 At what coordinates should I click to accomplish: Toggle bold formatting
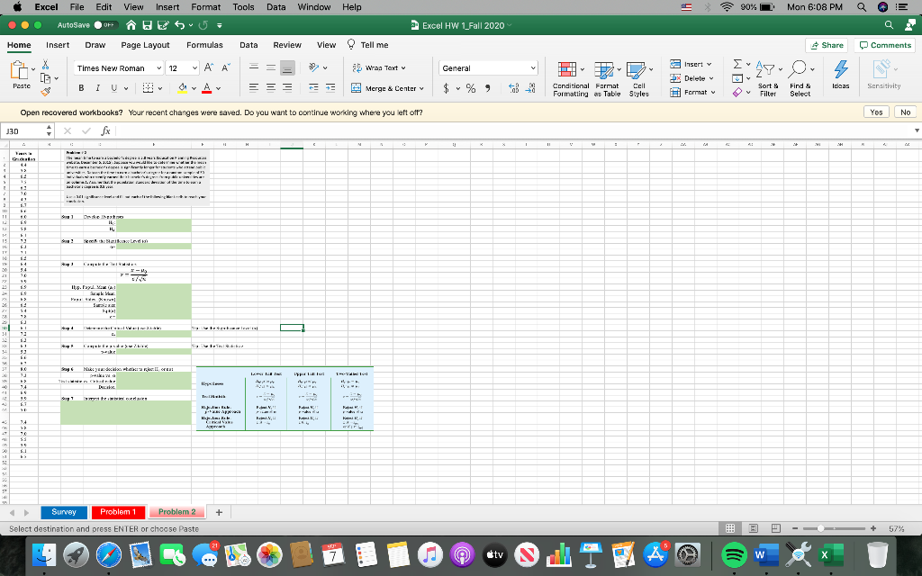80,89
